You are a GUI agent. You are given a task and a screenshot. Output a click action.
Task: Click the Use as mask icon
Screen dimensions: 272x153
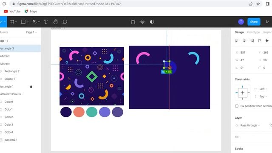(152, 22)
